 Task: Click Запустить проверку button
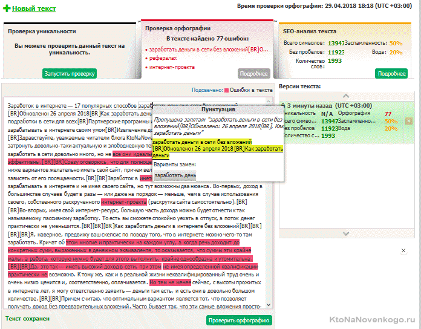click(70, 74)
